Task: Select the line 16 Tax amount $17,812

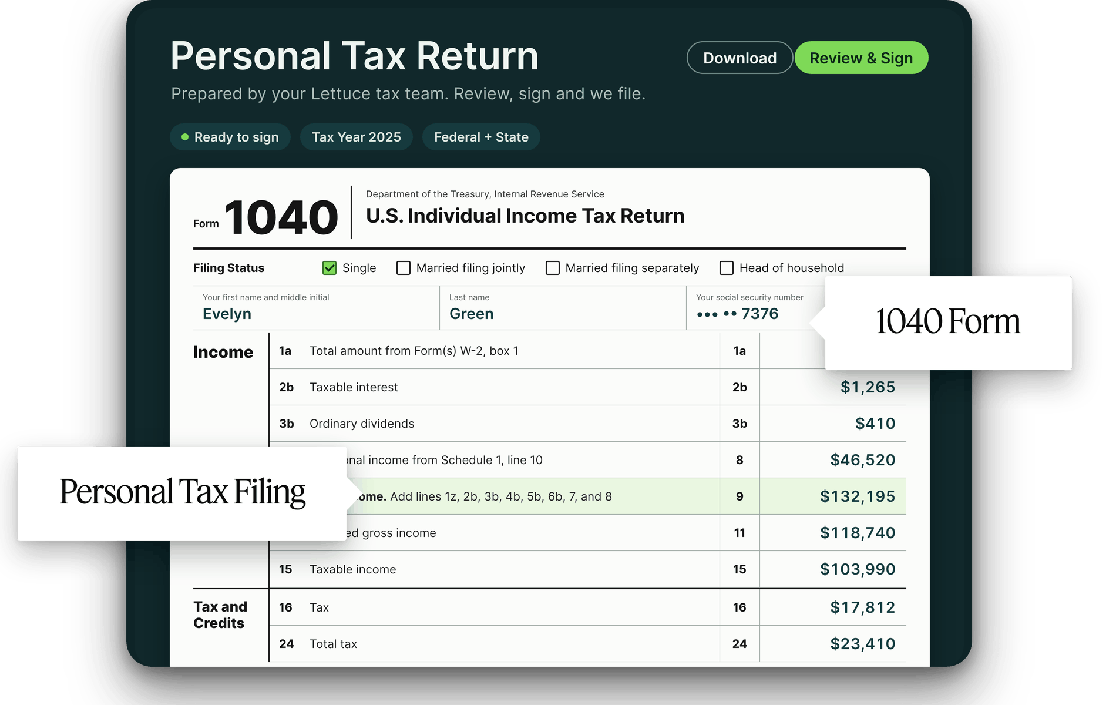Action: (863, 607)
